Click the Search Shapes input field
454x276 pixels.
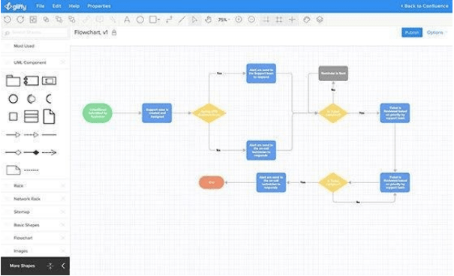point(35,32)
